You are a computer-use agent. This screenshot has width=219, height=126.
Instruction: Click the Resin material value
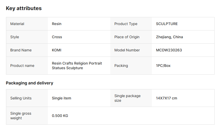[57, 24]
